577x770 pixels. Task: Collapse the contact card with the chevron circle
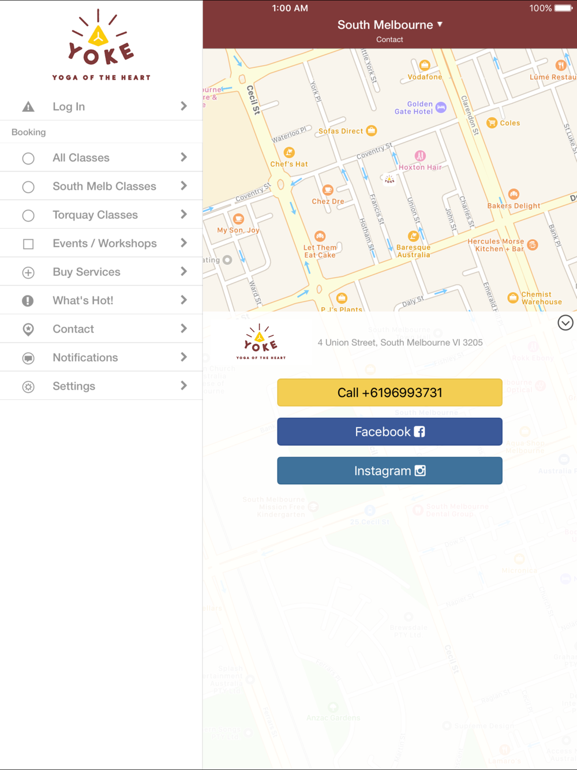[565, 323]
